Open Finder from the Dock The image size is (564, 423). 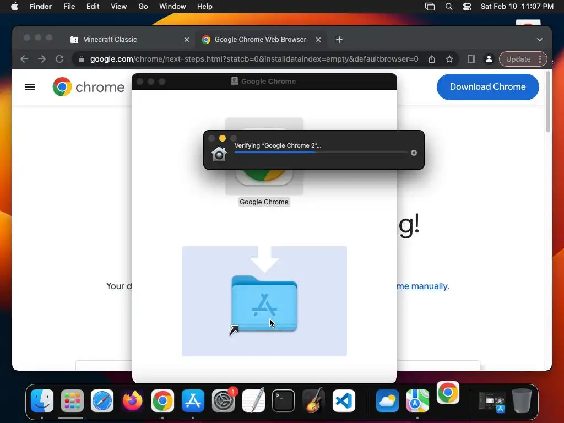point(42,400)
